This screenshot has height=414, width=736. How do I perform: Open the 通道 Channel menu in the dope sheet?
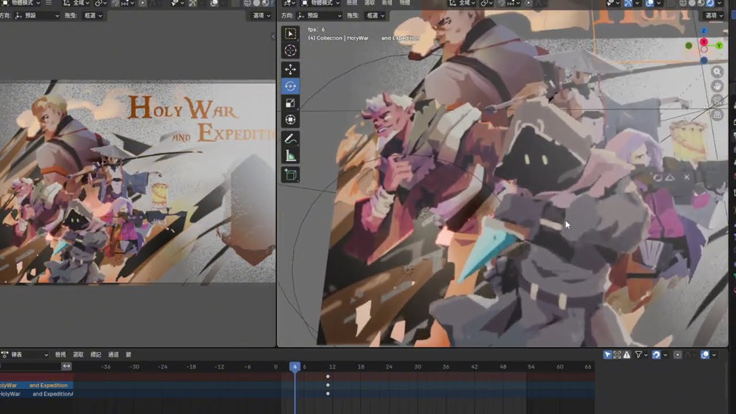click(x=113, y=355)
